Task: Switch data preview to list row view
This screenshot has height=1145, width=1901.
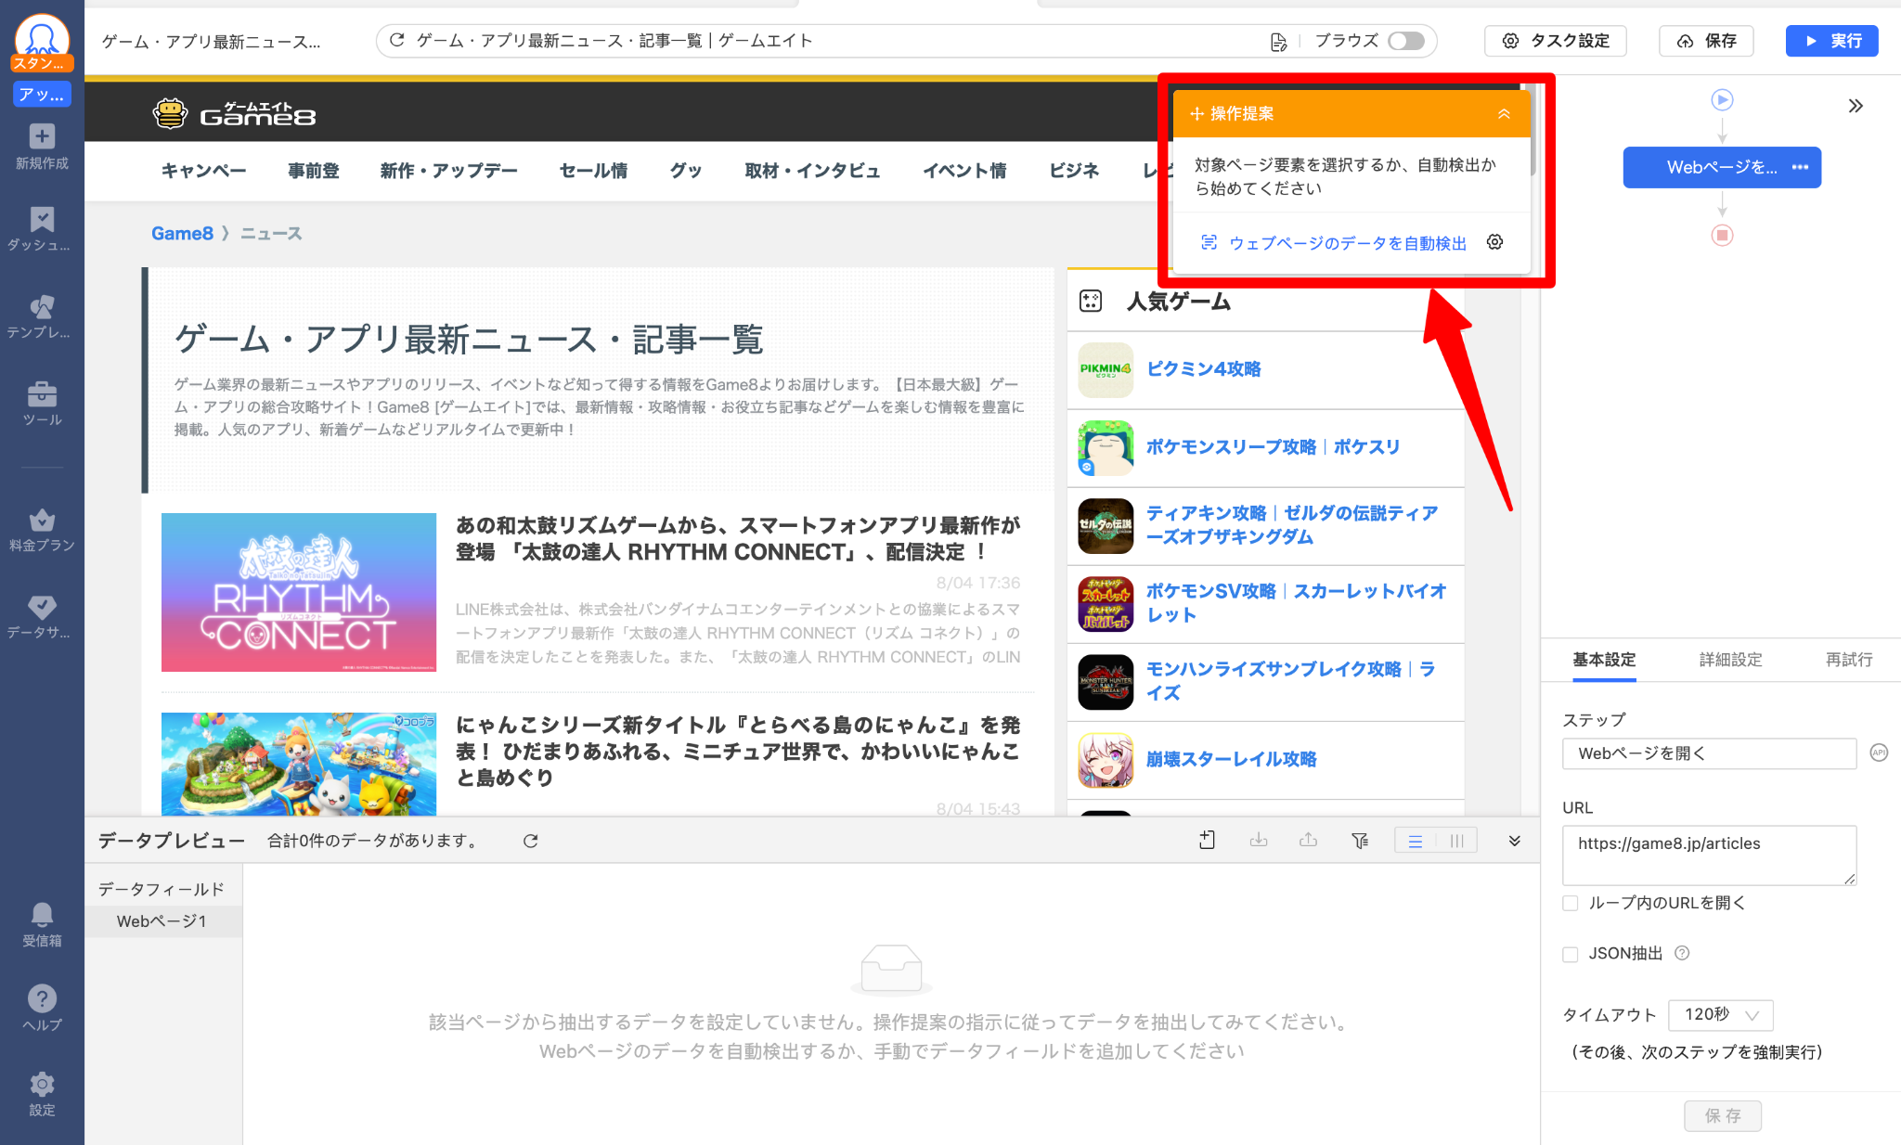Action: 1416,841
